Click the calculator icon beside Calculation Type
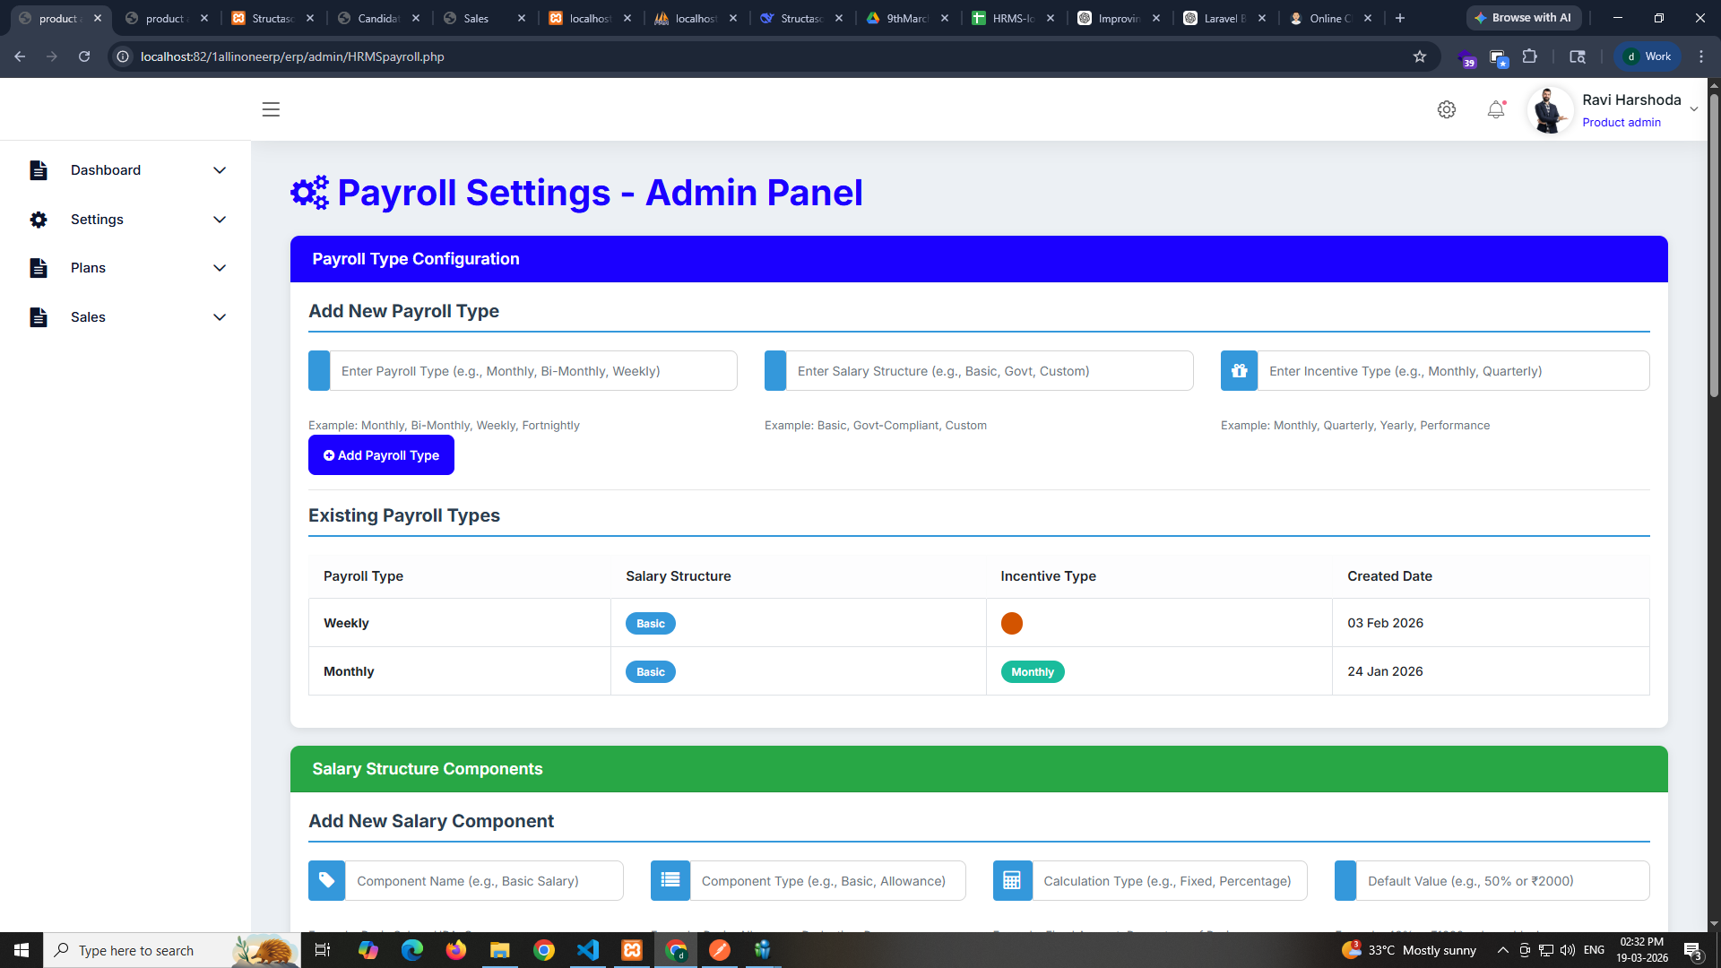The height and width of the screenshot is (968, 1721). point(1012,881)
